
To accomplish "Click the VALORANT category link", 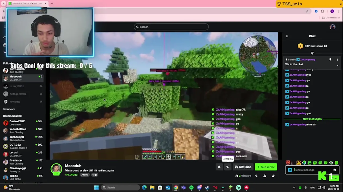I will coord(72,175).
